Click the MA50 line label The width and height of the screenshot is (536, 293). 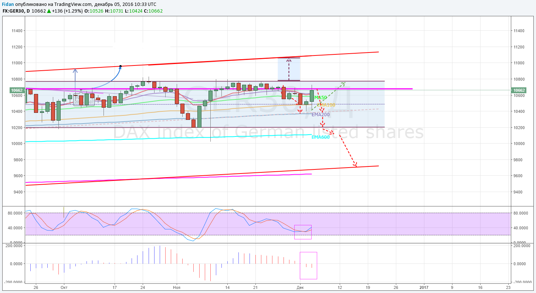[x=320, y=98]
